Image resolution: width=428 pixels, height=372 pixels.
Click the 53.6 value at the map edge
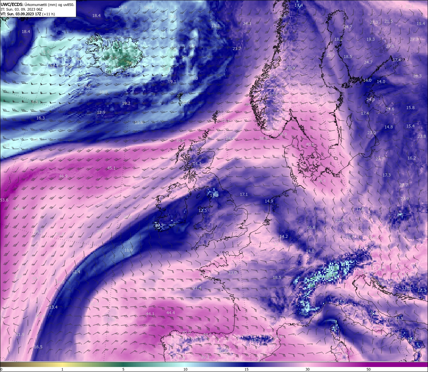(4, 200)
